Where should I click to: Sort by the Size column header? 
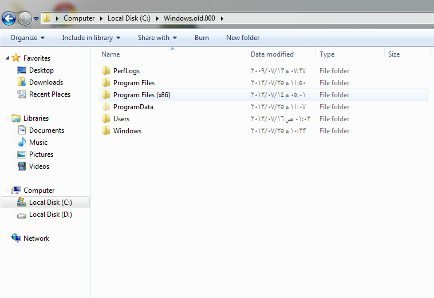click(394, 54)
